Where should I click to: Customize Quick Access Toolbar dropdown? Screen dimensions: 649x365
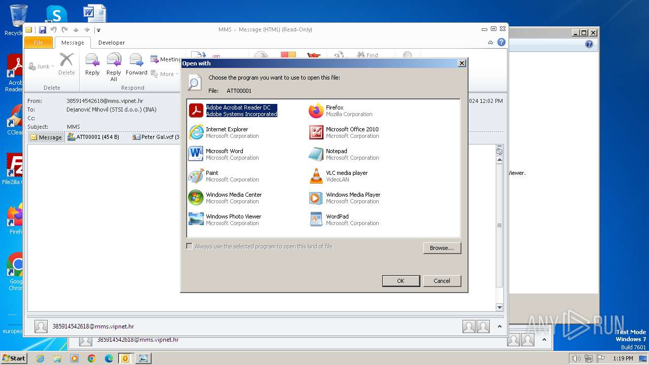coord(98,30)
